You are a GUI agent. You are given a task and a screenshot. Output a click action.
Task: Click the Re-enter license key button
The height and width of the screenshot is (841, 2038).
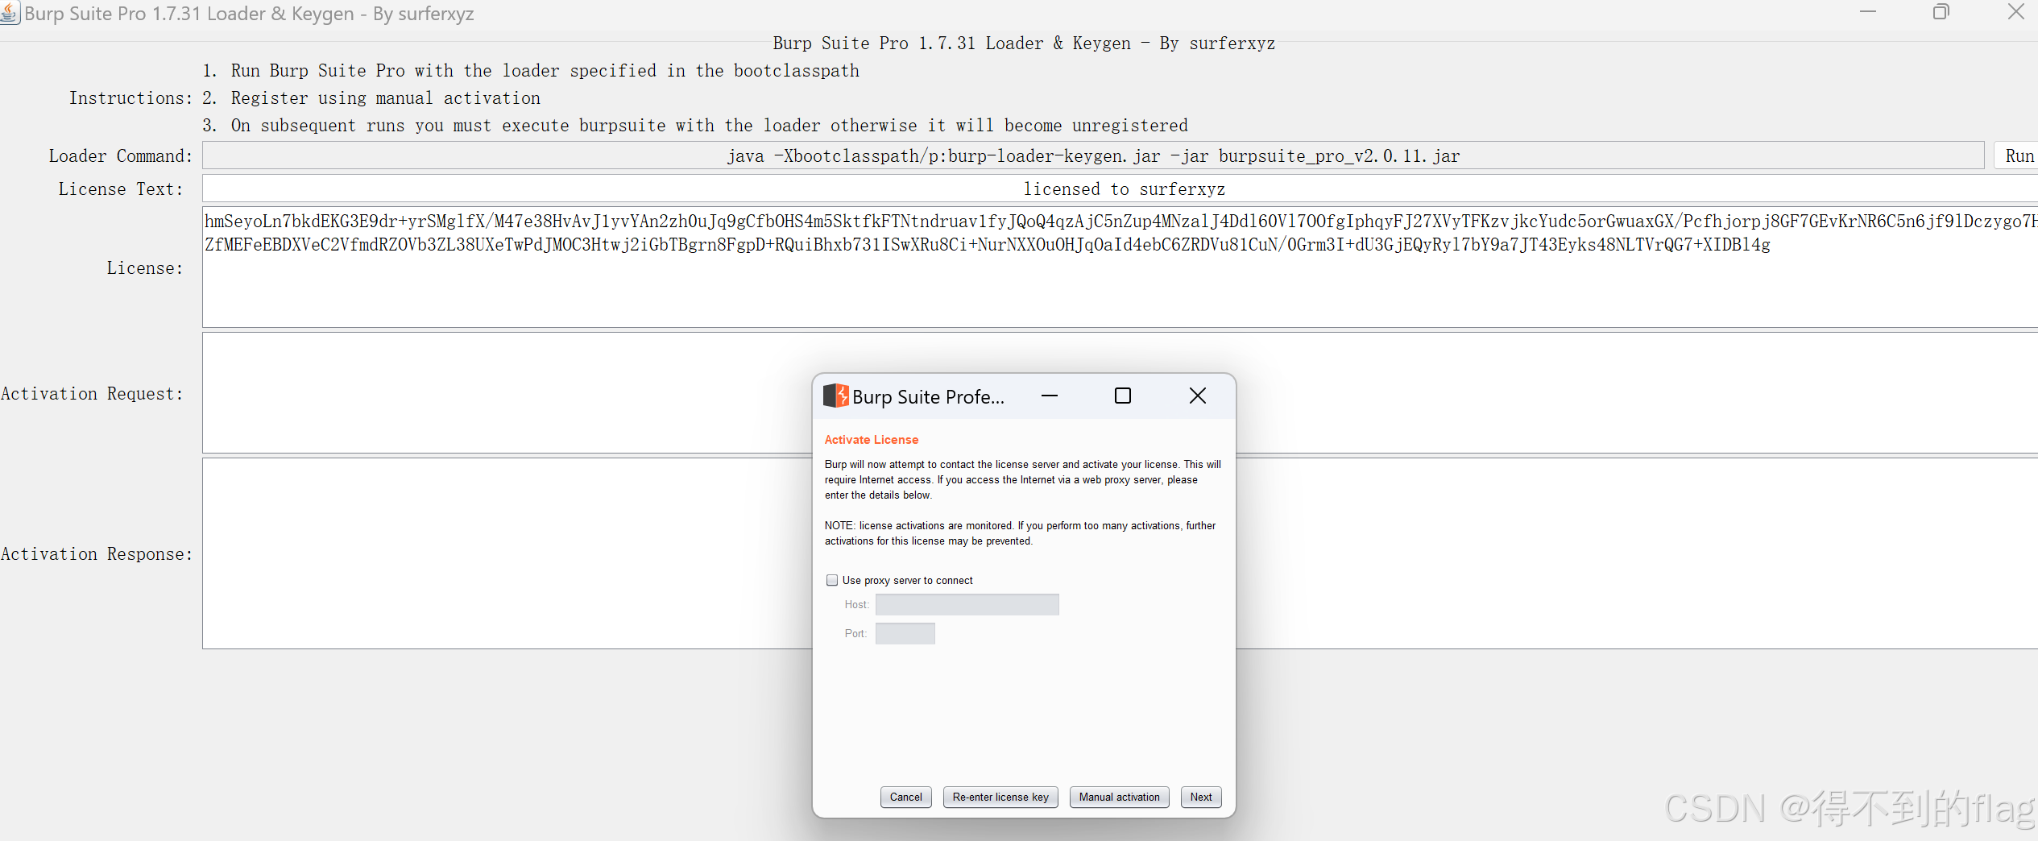coord(1000,797)
